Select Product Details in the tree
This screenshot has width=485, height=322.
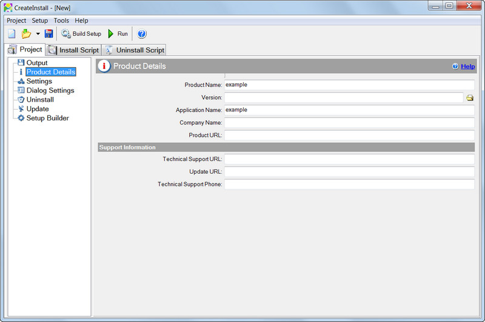[51, 72]
